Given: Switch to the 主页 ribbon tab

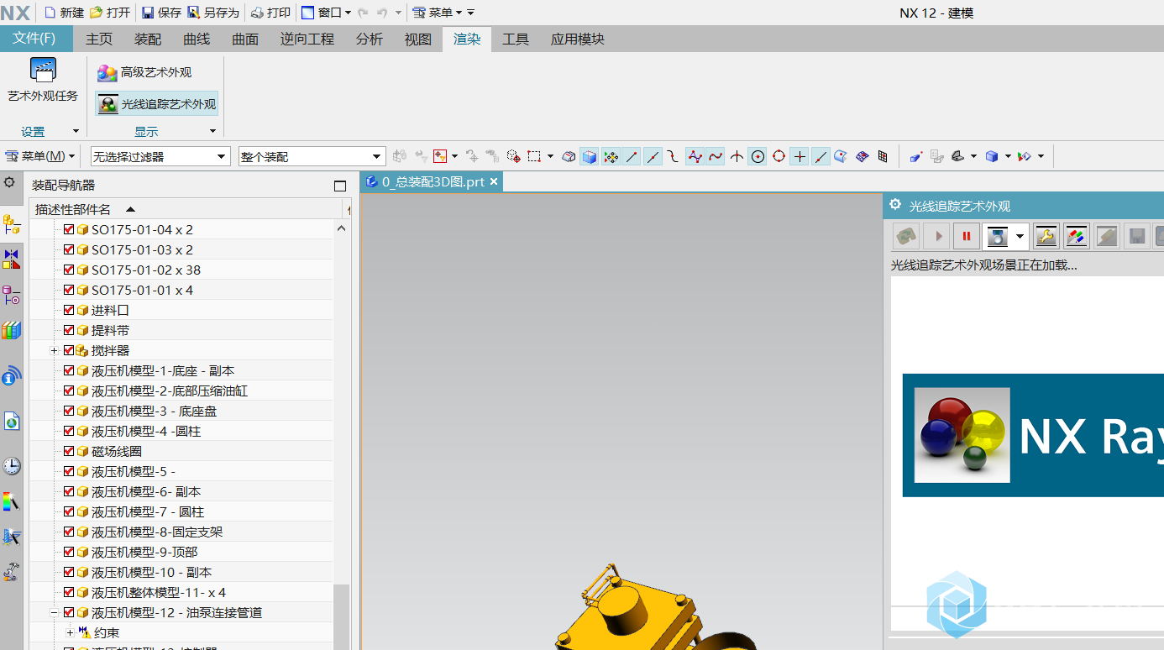Looking at the screenshot, I should (x=99, y=39).
